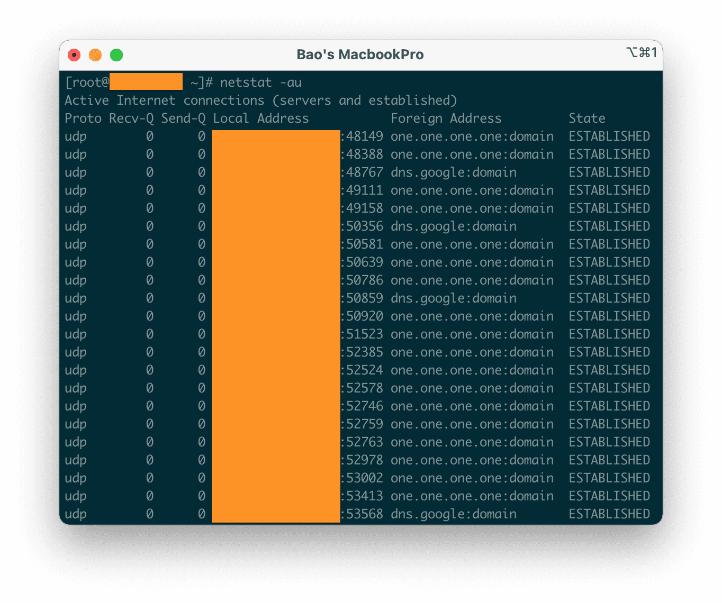Click the Local Address column header
The width and height of the screenshot is (722, 603).
click(260, 118)
